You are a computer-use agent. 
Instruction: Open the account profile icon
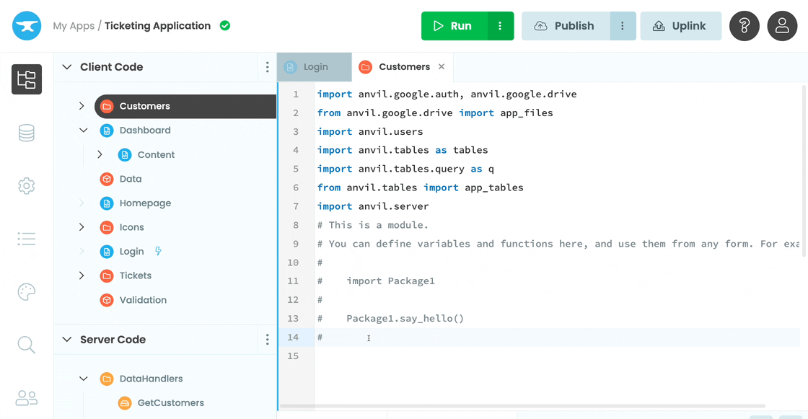click(x=781, y=26)
